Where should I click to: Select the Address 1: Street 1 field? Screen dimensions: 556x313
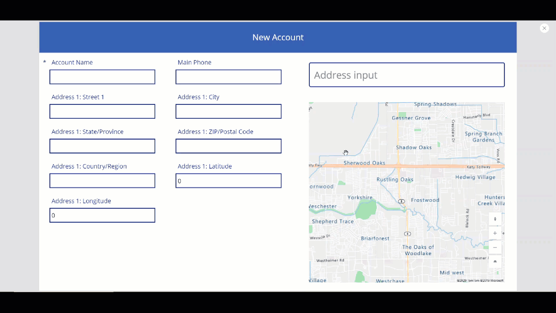click(102, 111)
